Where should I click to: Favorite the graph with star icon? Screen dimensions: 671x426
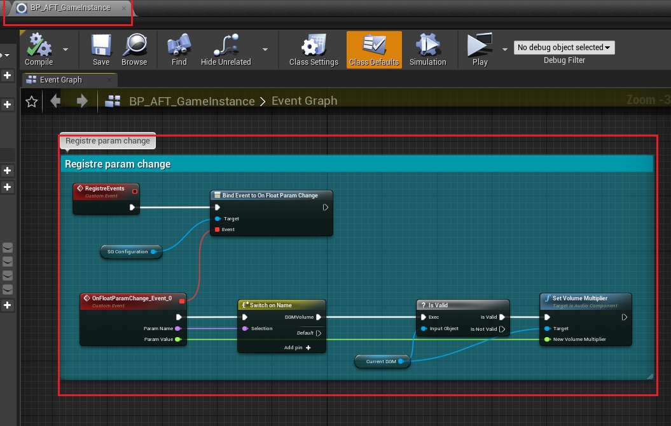tap(31, 102)
